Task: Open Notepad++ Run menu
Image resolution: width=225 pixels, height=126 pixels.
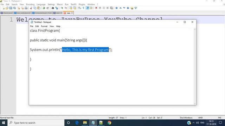Action: click(x=66, y=5)
